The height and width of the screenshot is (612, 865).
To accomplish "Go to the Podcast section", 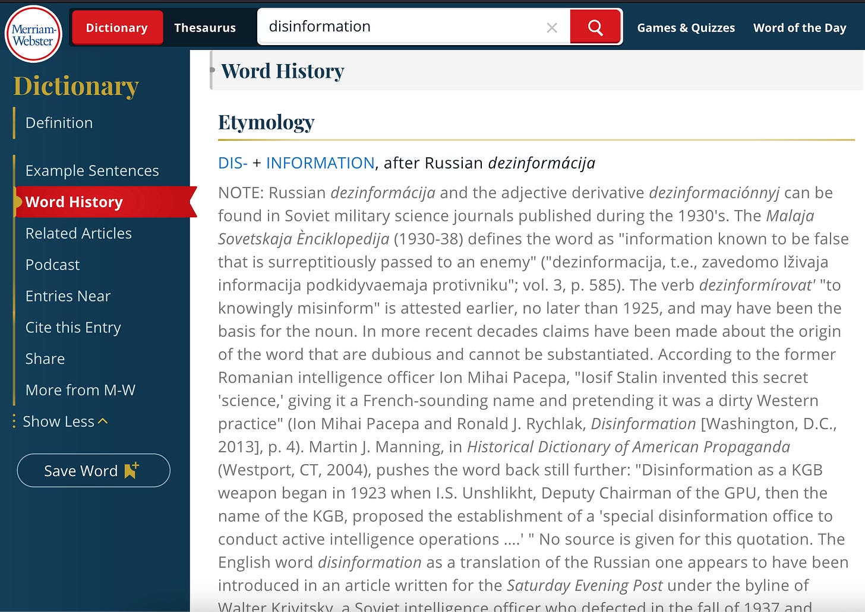I will [x=52, y=265].
